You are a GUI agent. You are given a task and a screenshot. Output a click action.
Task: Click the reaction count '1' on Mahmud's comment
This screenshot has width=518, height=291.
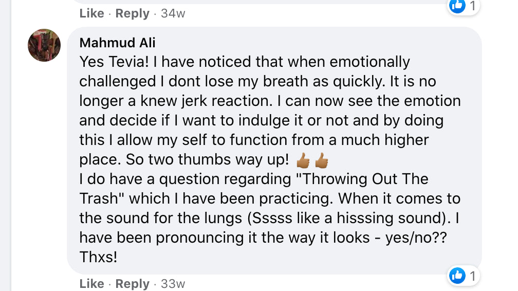(472, 276)
